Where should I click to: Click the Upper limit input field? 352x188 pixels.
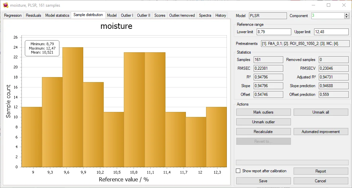point(331,32)
